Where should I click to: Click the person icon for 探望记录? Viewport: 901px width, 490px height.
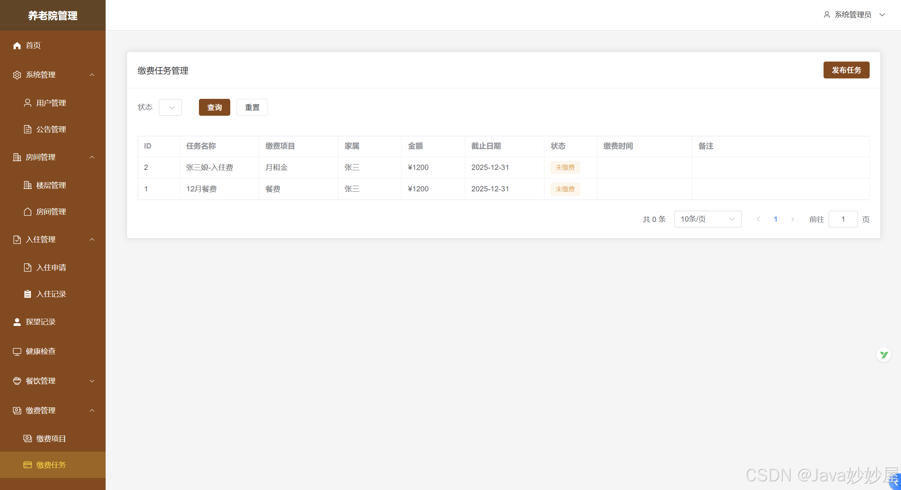tap(17, 322)
